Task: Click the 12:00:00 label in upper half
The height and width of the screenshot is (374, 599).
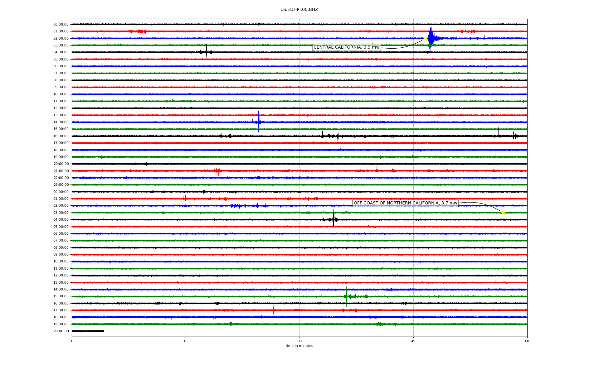Action: click(61, 108)
